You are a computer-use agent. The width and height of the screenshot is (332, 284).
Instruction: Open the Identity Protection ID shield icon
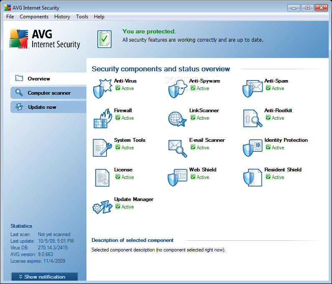253,148
